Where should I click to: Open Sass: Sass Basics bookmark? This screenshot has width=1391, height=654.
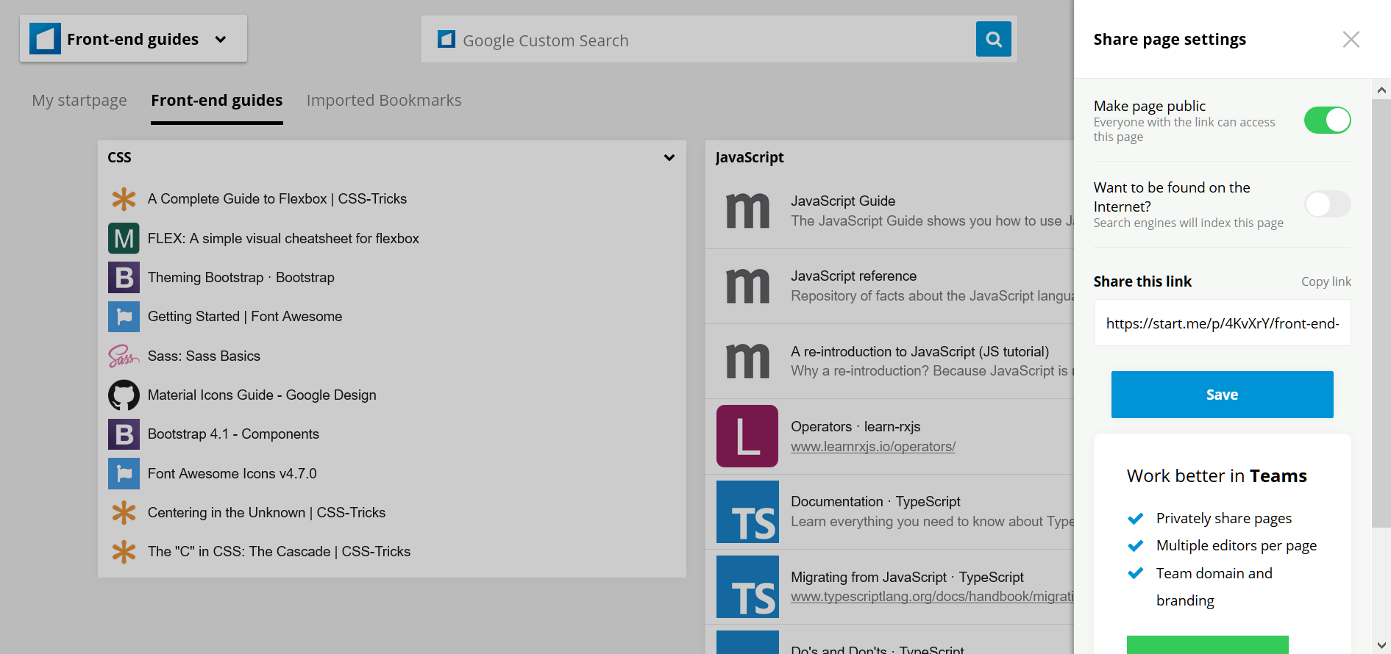204,356
